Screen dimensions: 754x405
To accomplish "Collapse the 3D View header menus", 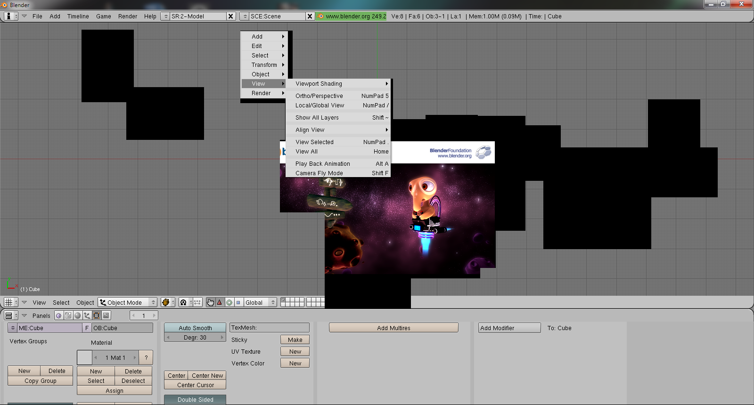I will [24, 302].
